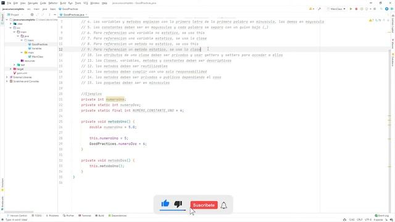Select the resources folder
Viewport: 395px width, 222px height.
(x=28, y=60)
